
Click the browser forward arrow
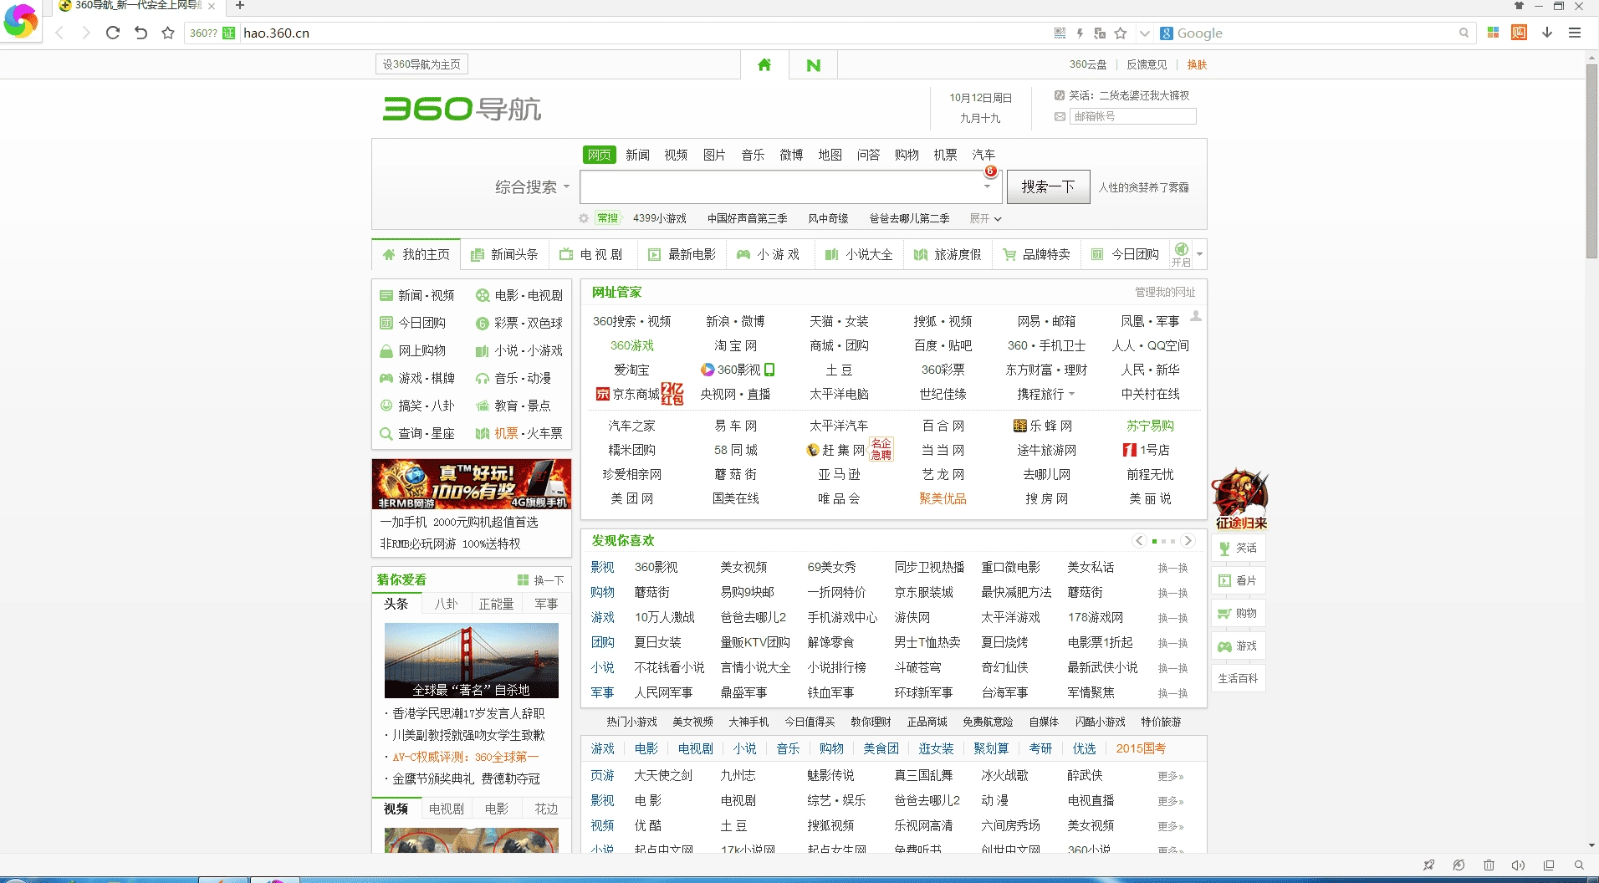point(85,33)
